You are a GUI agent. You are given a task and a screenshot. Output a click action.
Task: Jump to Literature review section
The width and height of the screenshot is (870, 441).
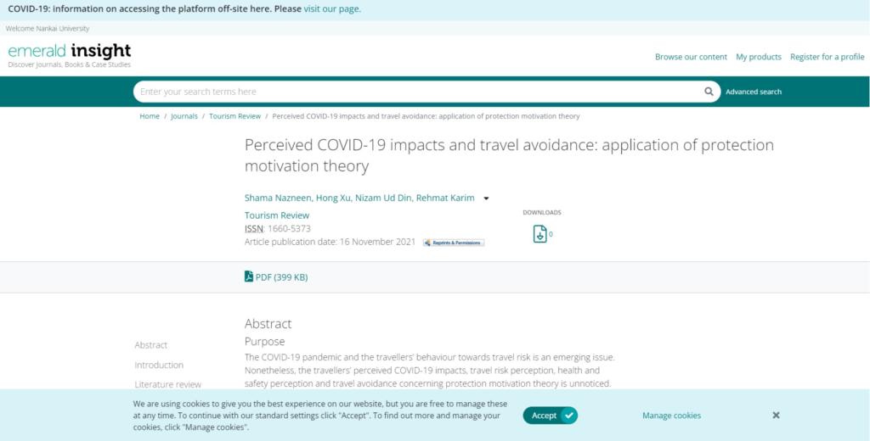tap(168, 384)
